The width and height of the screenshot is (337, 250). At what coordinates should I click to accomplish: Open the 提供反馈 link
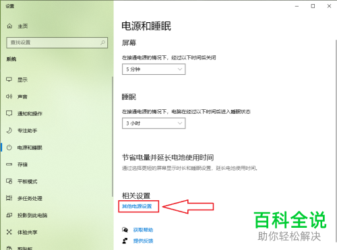click(143, 241)
